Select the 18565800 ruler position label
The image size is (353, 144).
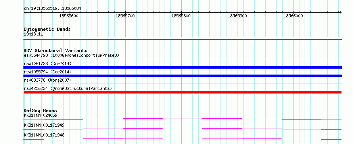pos(181,16)
